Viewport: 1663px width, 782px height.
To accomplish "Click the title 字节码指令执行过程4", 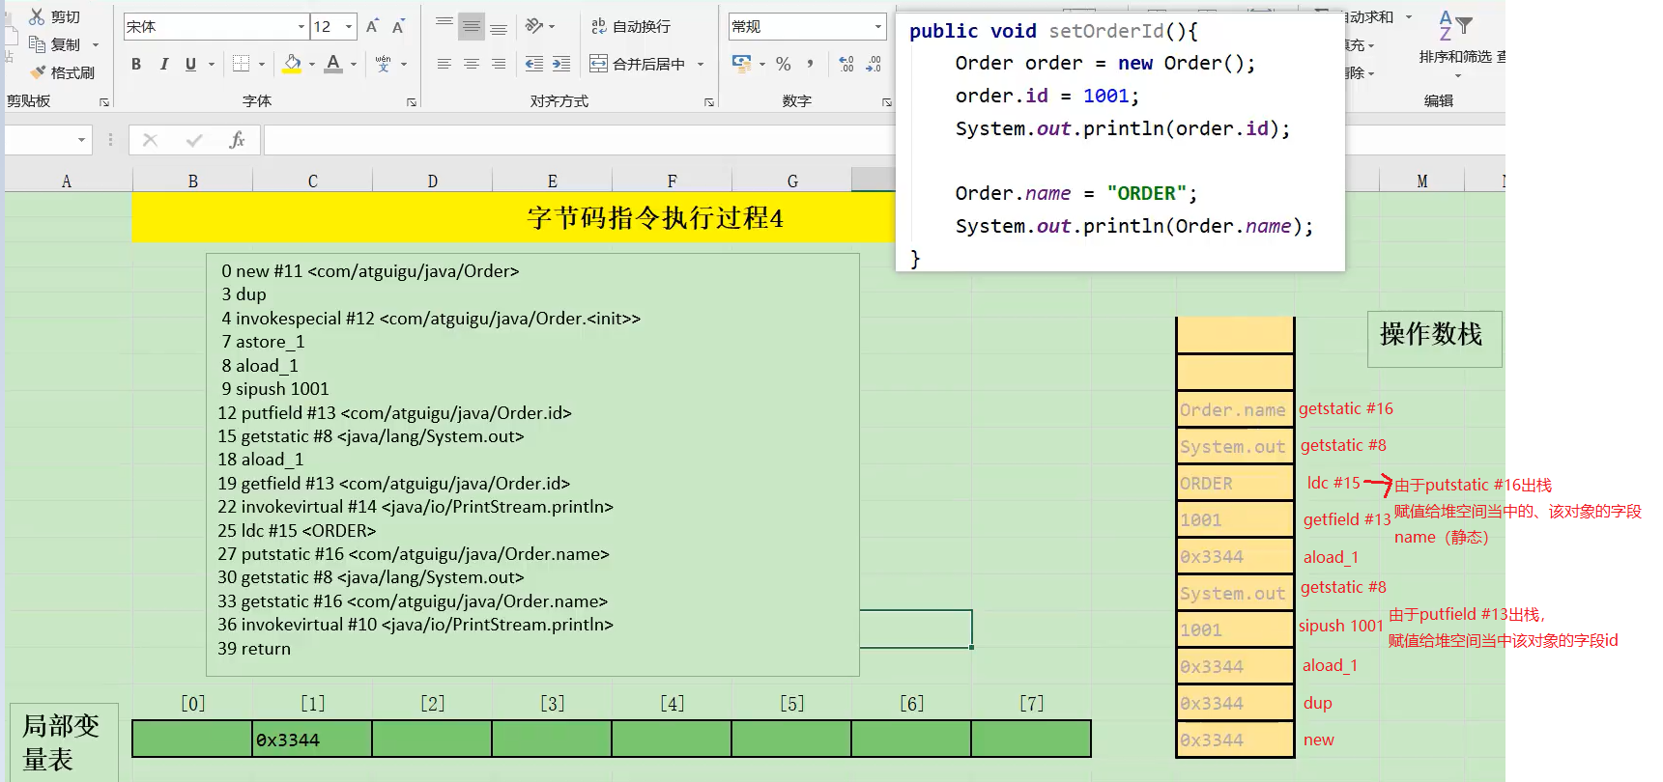I will click(x=655, y=217).
